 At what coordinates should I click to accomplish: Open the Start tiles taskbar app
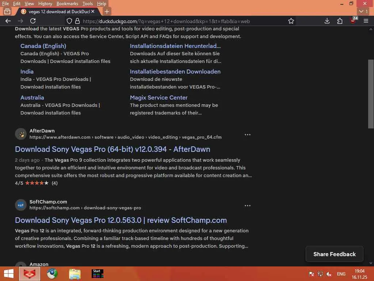point(98,274)
